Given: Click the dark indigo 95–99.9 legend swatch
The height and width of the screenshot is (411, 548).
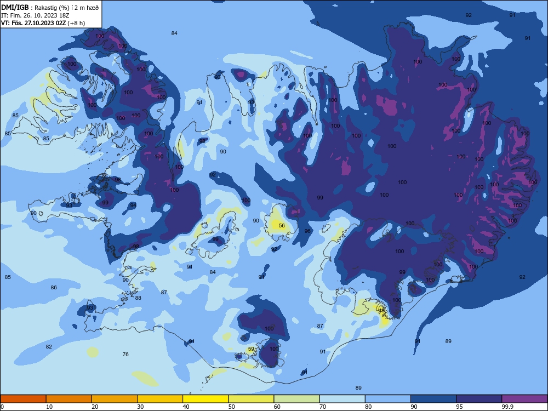Looking at the screenshot, I should pyautogui.click(x=479, y=399).
